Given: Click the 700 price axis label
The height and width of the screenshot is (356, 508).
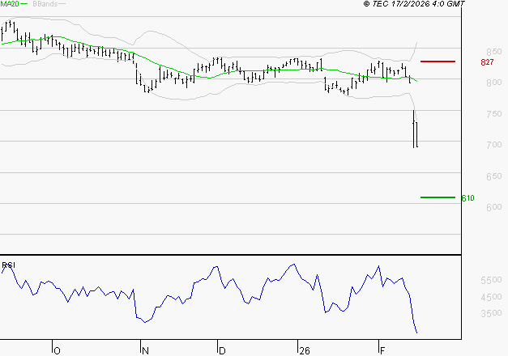Looking at the screenshot, I should pos(494,145).
